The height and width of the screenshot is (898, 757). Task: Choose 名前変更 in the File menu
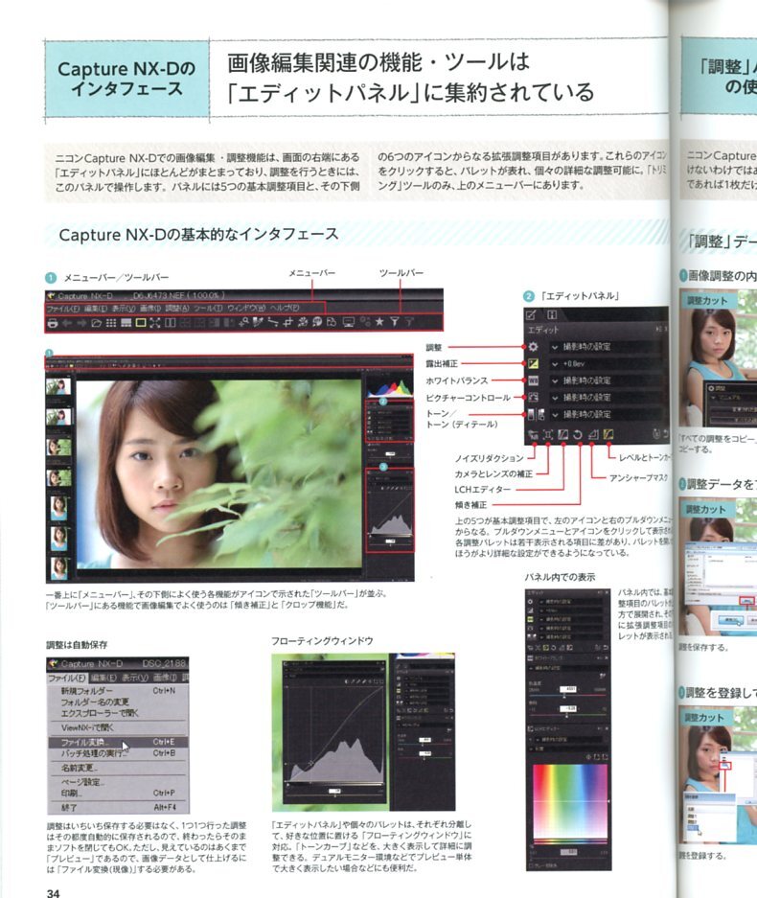(x=118, y=768)
